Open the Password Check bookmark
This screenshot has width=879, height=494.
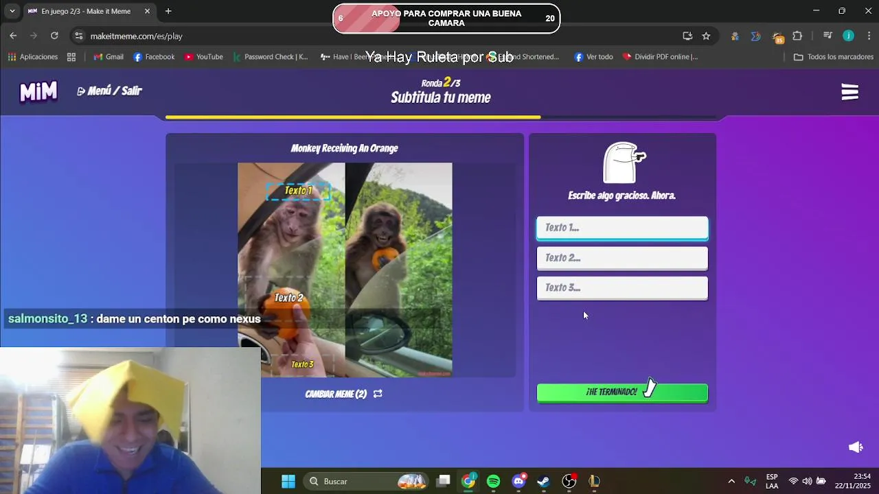tap(271, 57)
